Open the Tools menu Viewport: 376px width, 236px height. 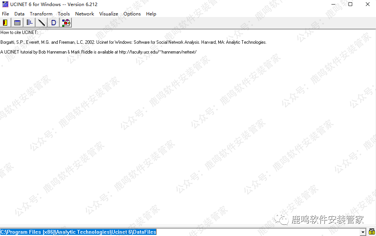point(64,14)
